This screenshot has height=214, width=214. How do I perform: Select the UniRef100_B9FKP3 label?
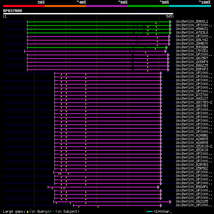(192, 69)
